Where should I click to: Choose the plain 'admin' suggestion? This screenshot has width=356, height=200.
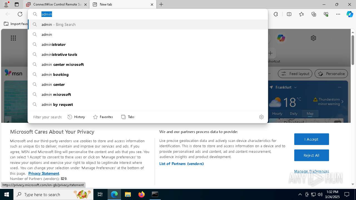[148, 34]
